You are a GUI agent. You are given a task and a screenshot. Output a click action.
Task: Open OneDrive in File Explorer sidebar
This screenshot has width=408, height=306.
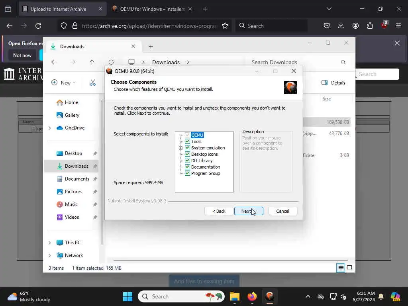click(x=75, y=128)
